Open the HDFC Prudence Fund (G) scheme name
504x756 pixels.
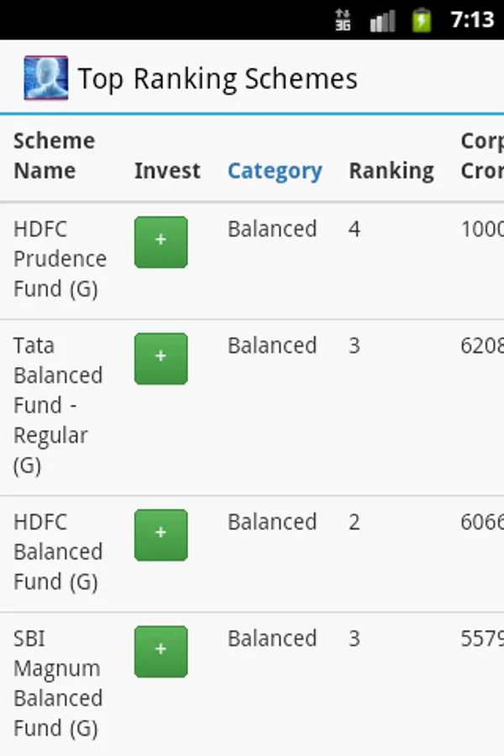pyautogui.click(x=59, y=259)
